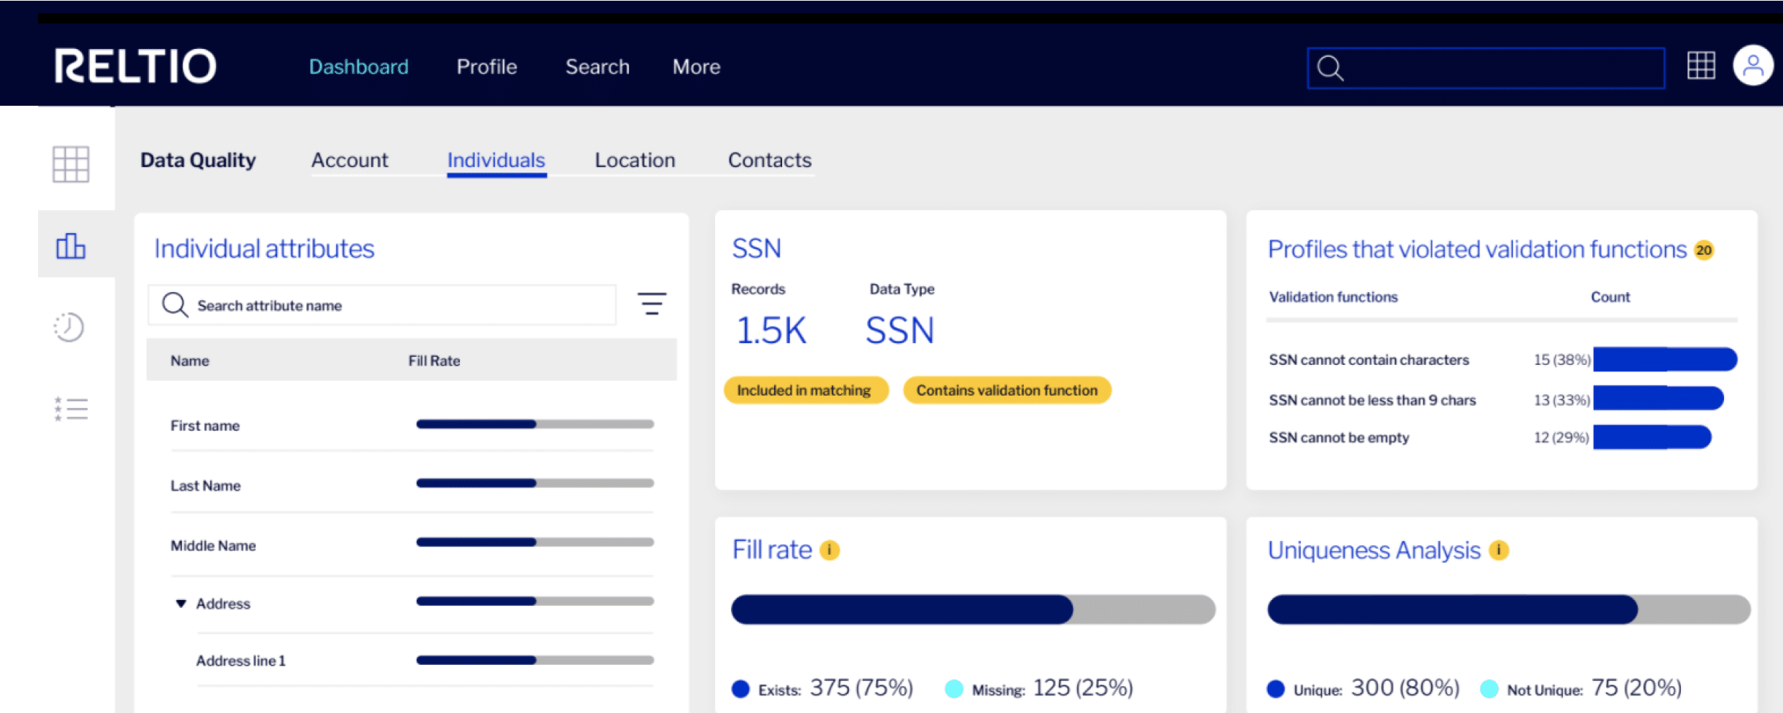Click the 'Contains validation function' label
The height and width of the screenshot is (713, 1783).
point(1007,390)
